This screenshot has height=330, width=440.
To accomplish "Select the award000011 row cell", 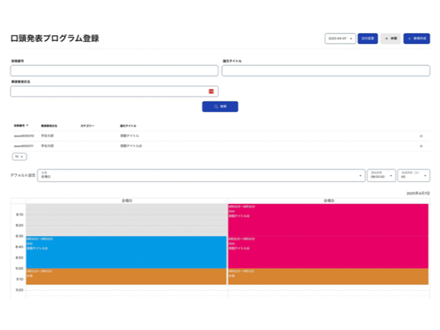I will click(24, 146).
